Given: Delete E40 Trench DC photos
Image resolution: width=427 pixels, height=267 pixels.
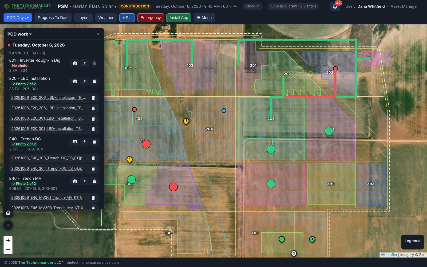Looking at the screenshot, I should click(94, 142).
